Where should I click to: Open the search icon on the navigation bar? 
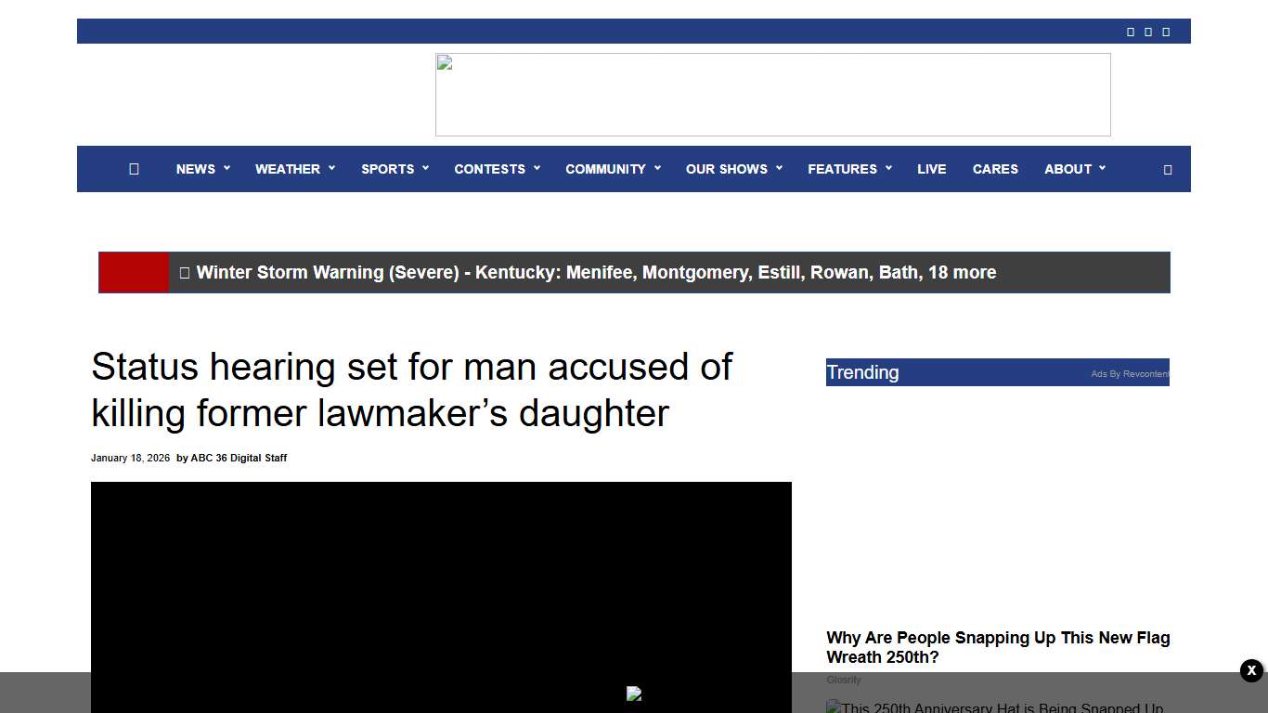(x=1168, y=169)
